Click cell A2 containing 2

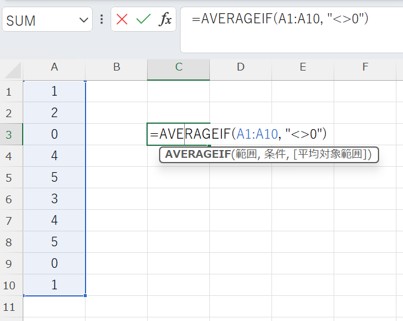(x=54, y=113)
